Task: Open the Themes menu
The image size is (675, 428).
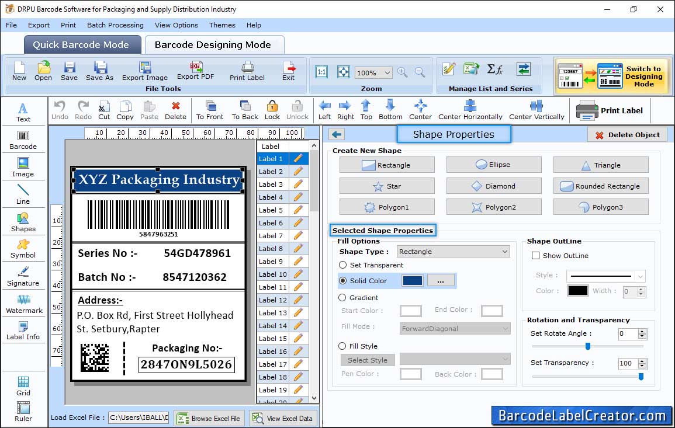Action: (222, 25)
